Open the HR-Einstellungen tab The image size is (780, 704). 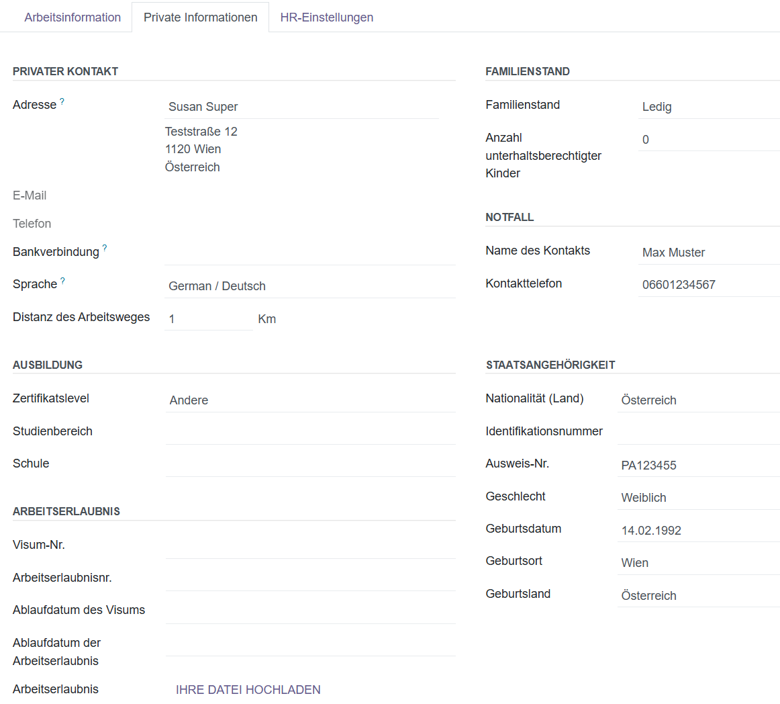coord(327,17)
